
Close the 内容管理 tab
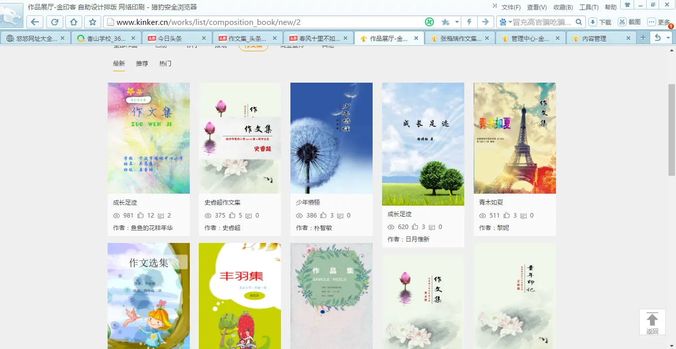(628, 38)
